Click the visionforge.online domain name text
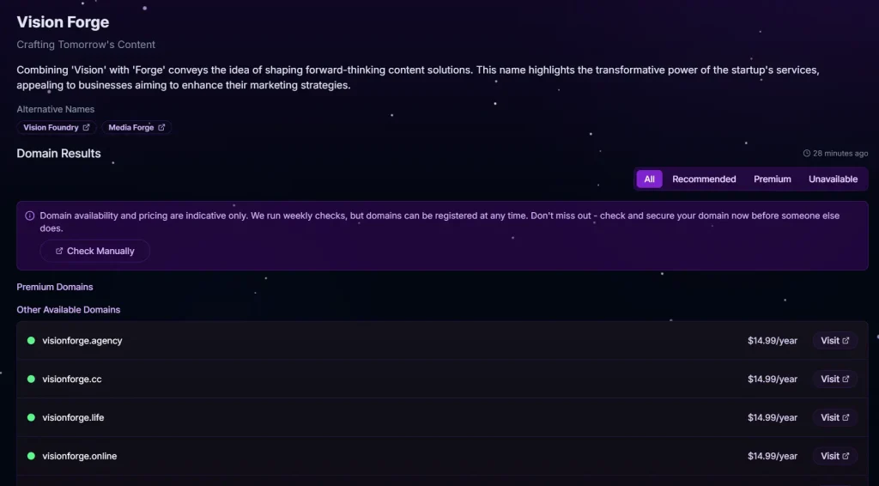 (80, 456)
